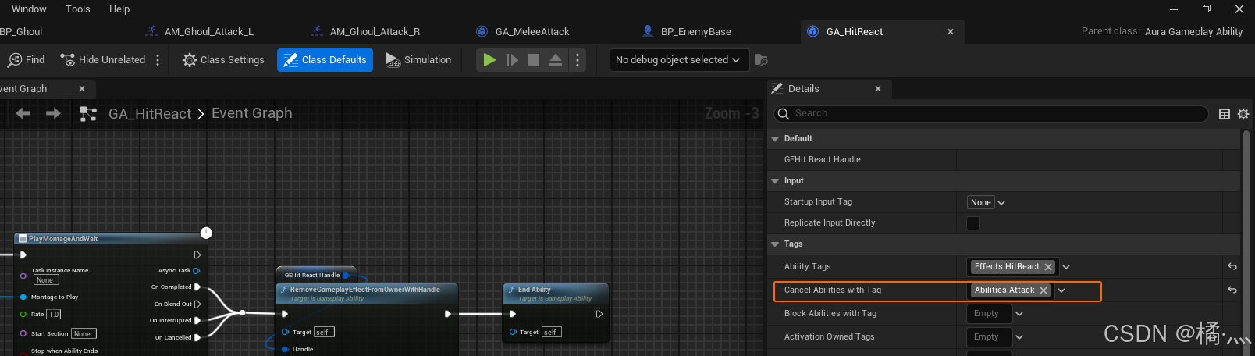The image size is (1255, 356).
Task: Start Simulation mode
Action: [418, 60]
